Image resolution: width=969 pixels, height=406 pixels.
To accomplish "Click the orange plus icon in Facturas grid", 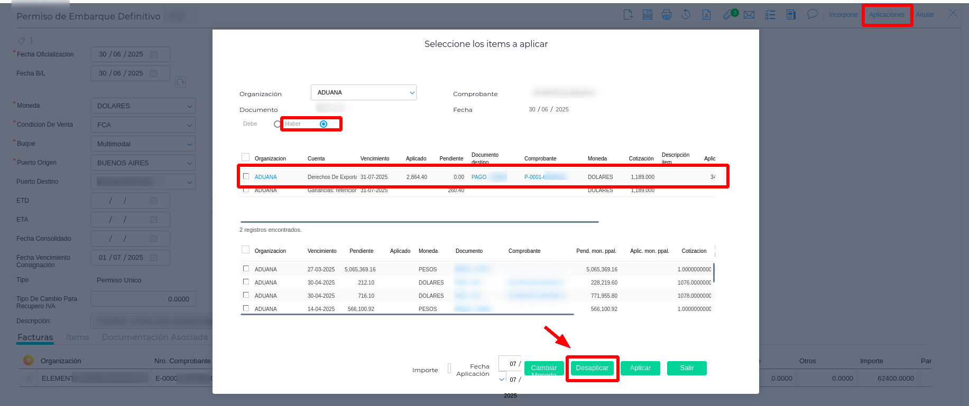I will click(x=29, y=360).
